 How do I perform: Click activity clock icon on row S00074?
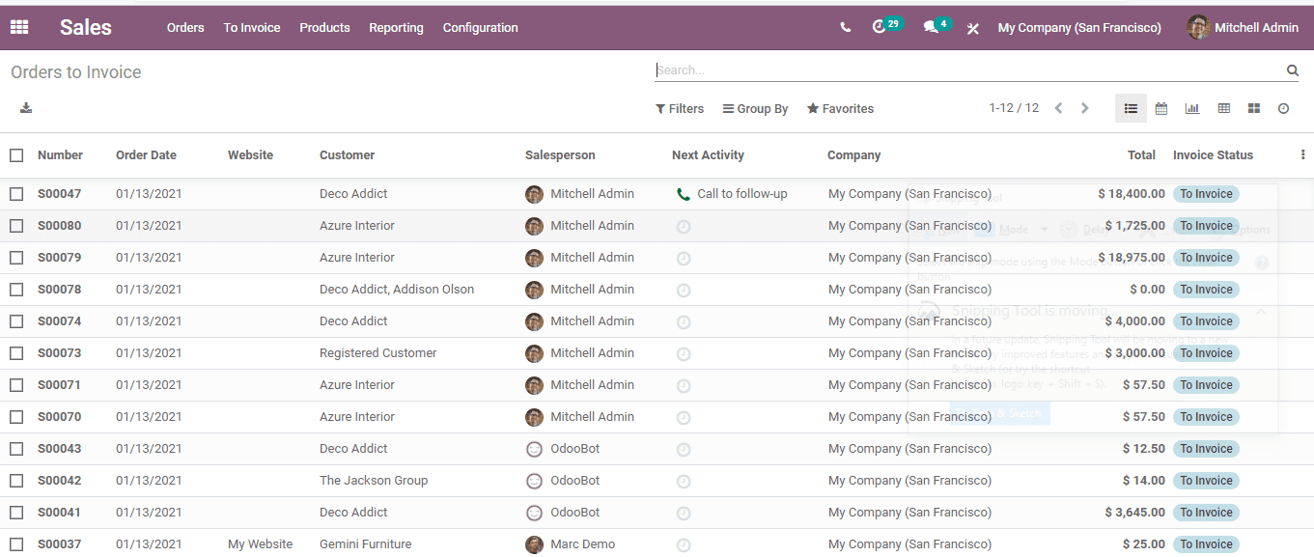684,322
